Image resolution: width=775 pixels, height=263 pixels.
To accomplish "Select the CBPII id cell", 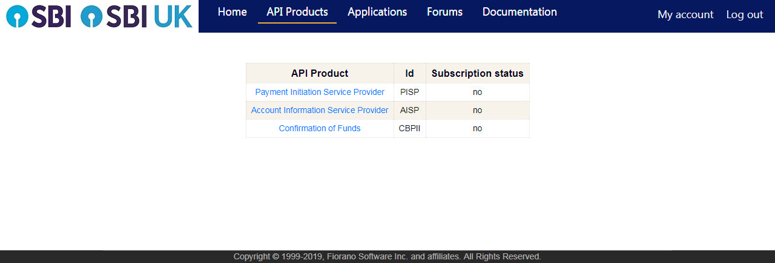I will pos(410,128).
